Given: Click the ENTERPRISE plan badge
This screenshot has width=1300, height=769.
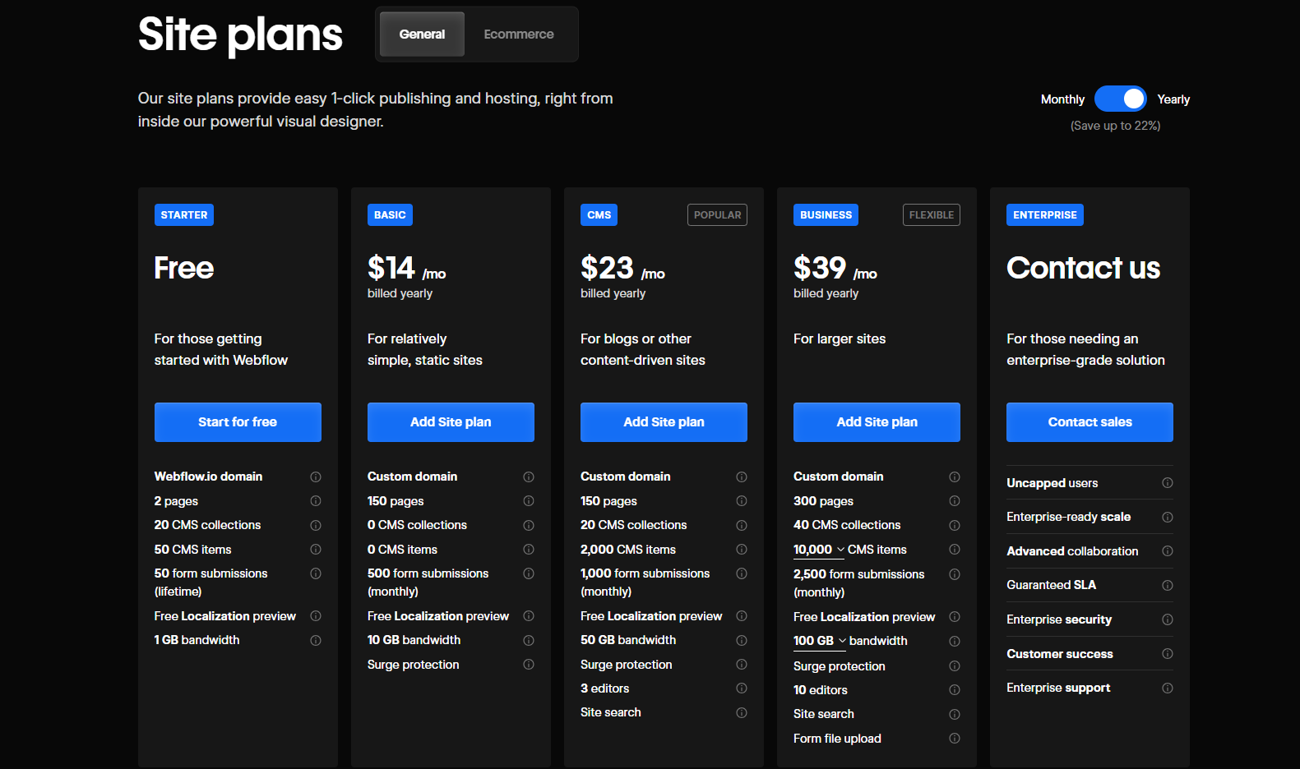Looking at the screenshot, I should click(1045, 215).
